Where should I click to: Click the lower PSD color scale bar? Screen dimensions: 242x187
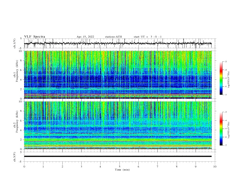click(x=221, y=129)
